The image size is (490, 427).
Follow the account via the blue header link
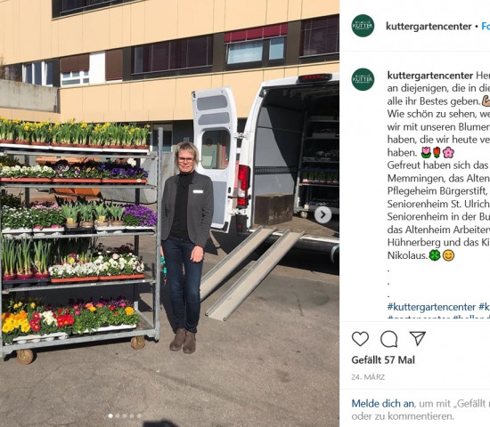(x=486, y=26)
